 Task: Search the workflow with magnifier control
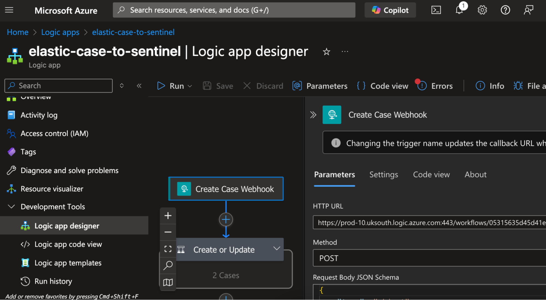pyautogui.click(x=168, y=265)
